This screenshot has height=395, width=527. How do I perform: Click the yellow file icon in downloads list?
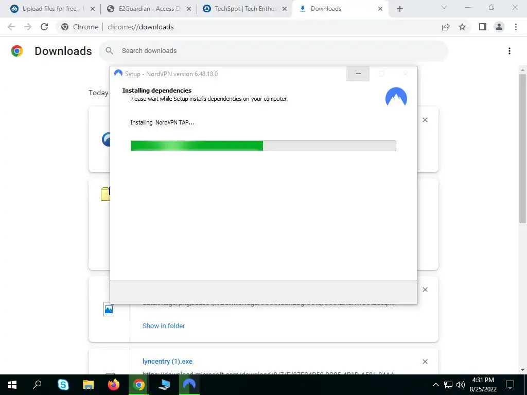point(105,194)
